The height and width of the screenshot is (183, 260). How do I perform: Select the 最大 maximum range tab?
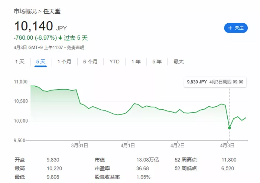click(178, 61)
